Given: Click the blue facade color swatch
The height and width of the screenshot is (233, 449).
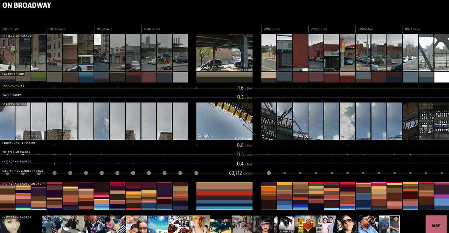Looking at the screenshot, I should click(x=86, y=78).
